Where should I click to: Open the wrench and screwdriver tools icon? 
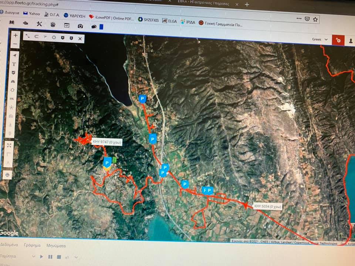click(x=39, y=24)
